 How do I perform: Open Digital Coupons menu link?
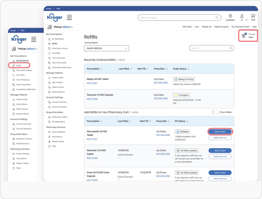[221, 27]
